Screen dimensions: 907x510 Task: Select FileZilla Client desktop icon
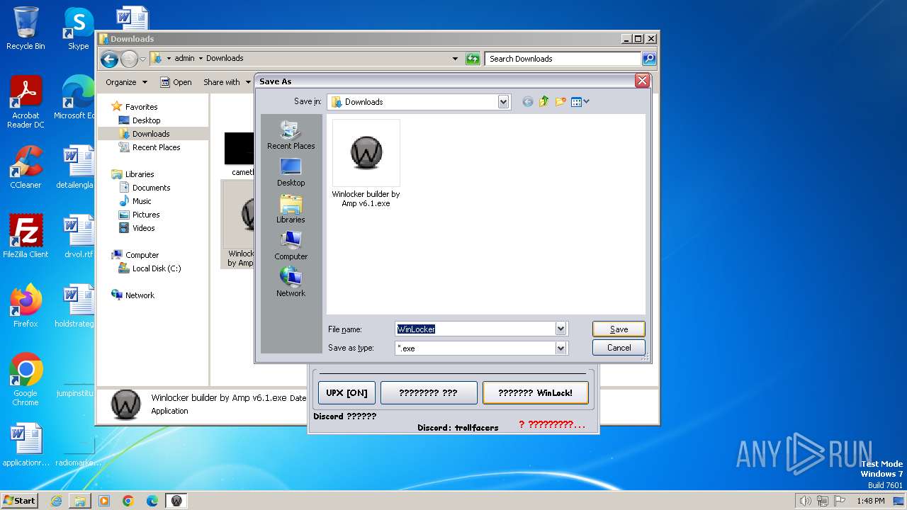(x=26, y=236)
